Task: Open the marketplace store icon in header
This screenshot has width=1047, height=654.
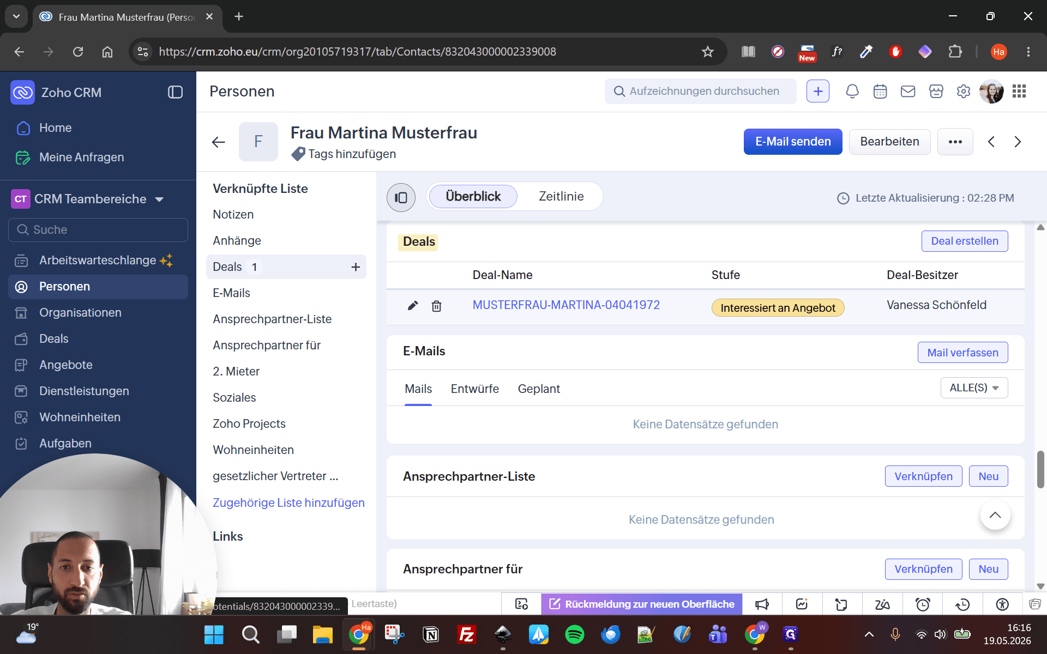Action: coord(936,92)
